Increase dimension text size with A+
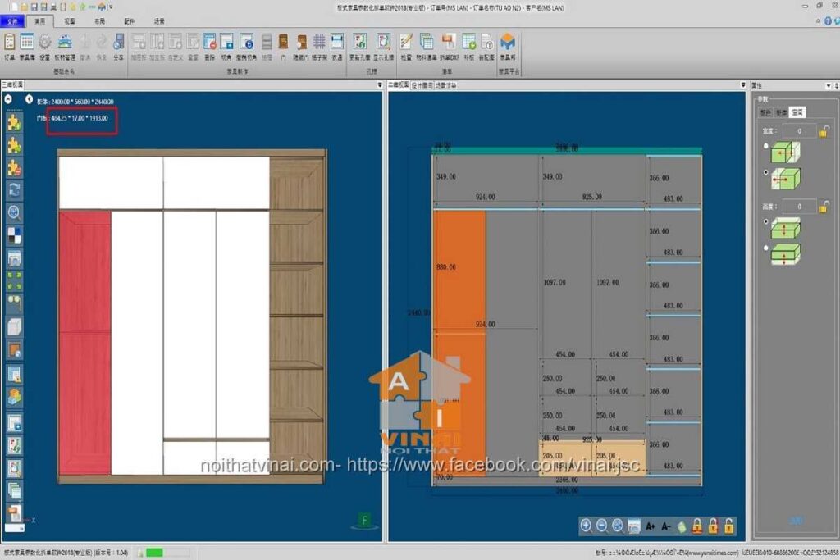The height and width of the screenshot is (560, 840). (x=650, y=526)
